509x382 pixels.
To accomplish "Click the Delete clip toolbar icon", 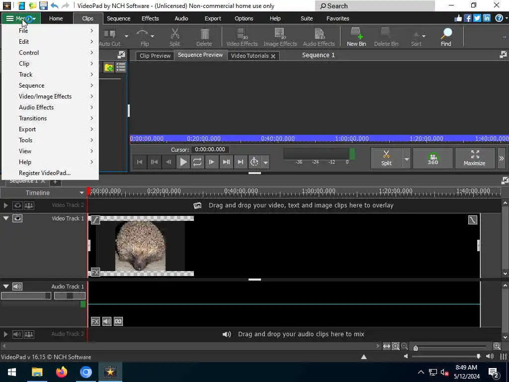I will 204,37.
